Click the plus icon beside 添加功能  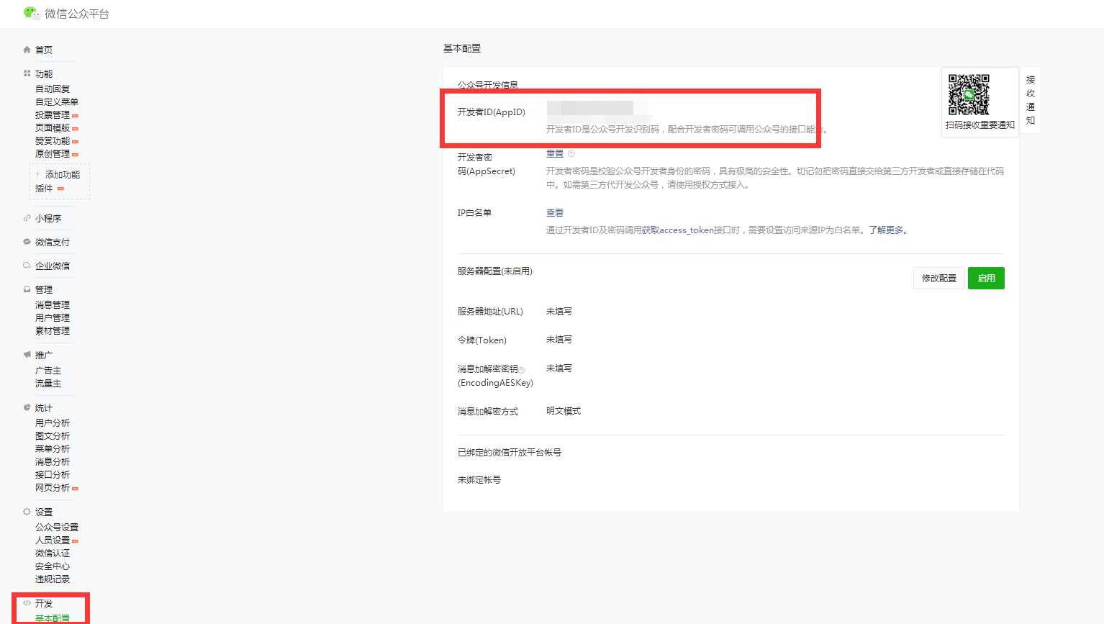coord(38,174)
